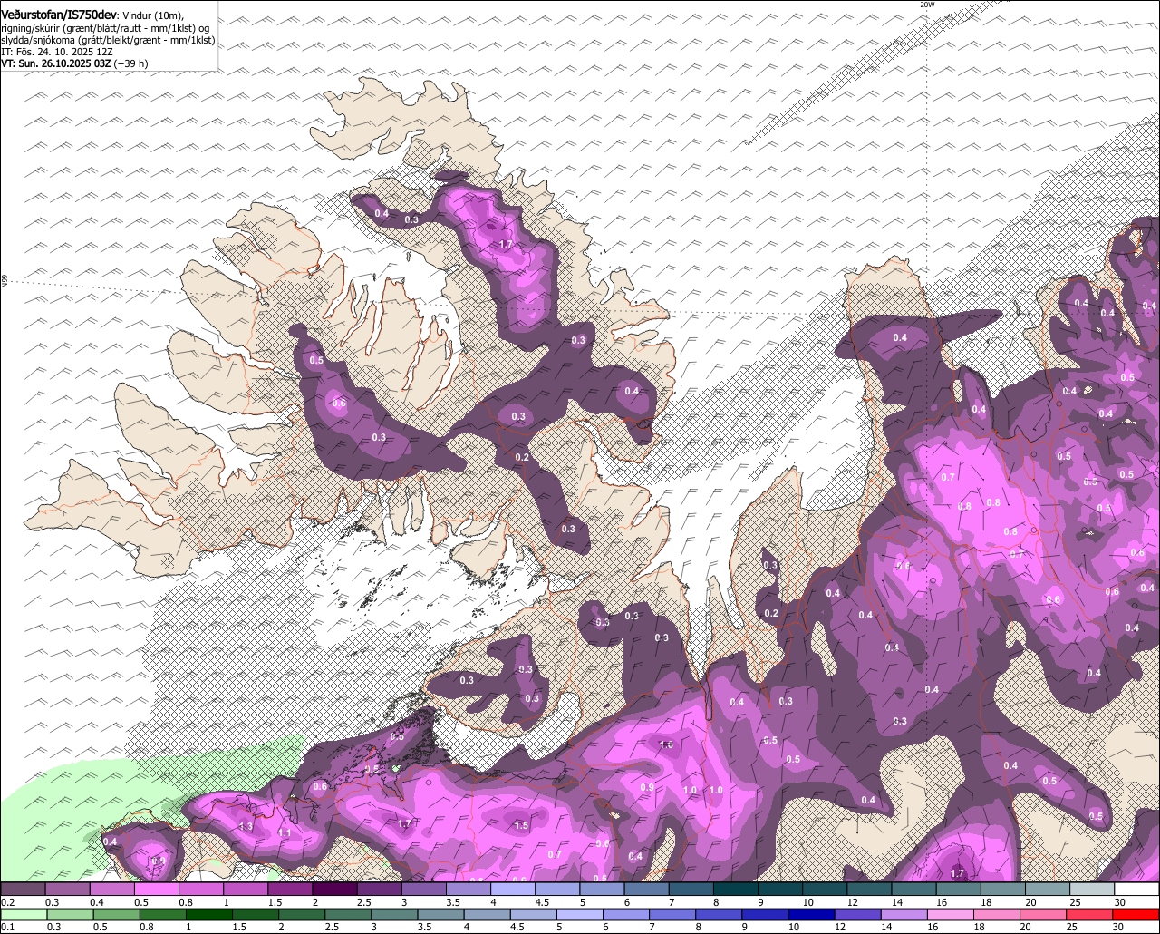Click the 20W longitude label
The image size is (1160, 934).
[x=926, y=5]
